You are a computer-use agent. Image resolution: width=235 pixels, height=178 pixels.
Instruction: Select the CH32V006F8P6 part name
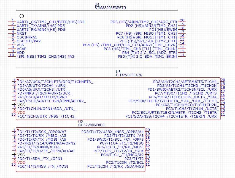click(x=91, y=125)
